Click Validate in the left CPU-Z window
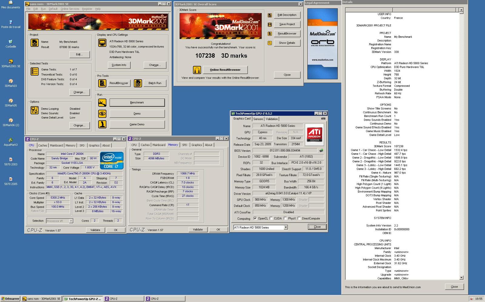 [x=95, y=230]
